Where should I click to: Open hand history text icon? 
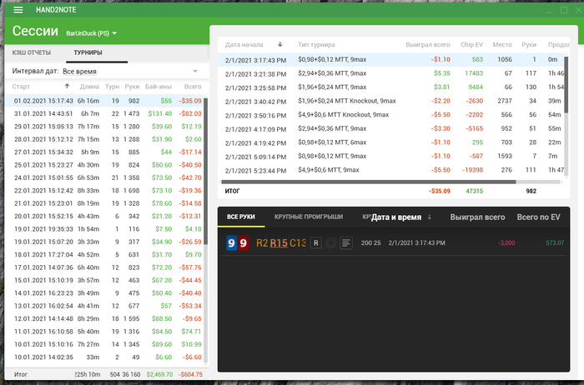(x=346, y=242)
